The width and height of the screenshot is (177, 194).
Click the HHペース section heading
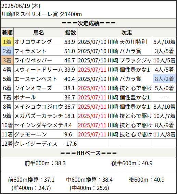click(x=88, y=153)
